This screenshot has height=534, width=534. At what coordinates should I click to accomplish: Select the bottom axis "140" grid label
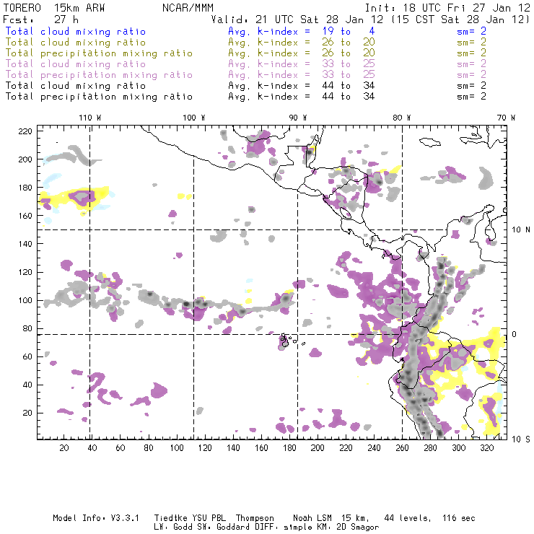(233, 448)
